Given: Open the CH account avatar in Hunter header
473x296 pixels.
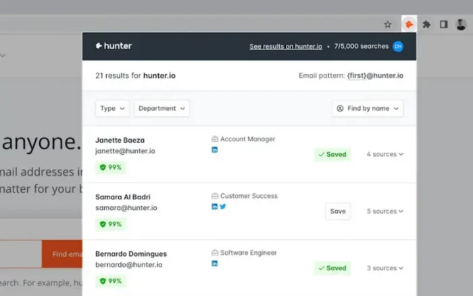Looking at the screenshot, I should tap(398, 47).
